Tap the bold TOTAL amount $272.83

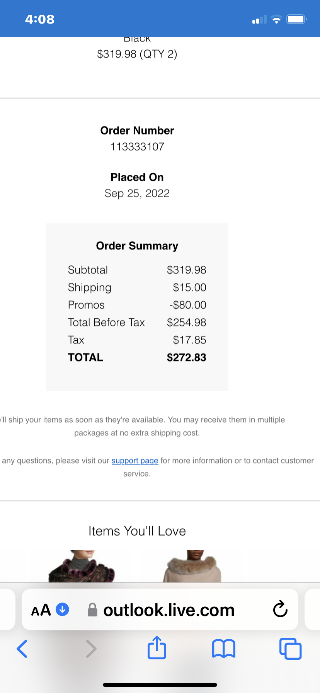[x=186, y=357]
